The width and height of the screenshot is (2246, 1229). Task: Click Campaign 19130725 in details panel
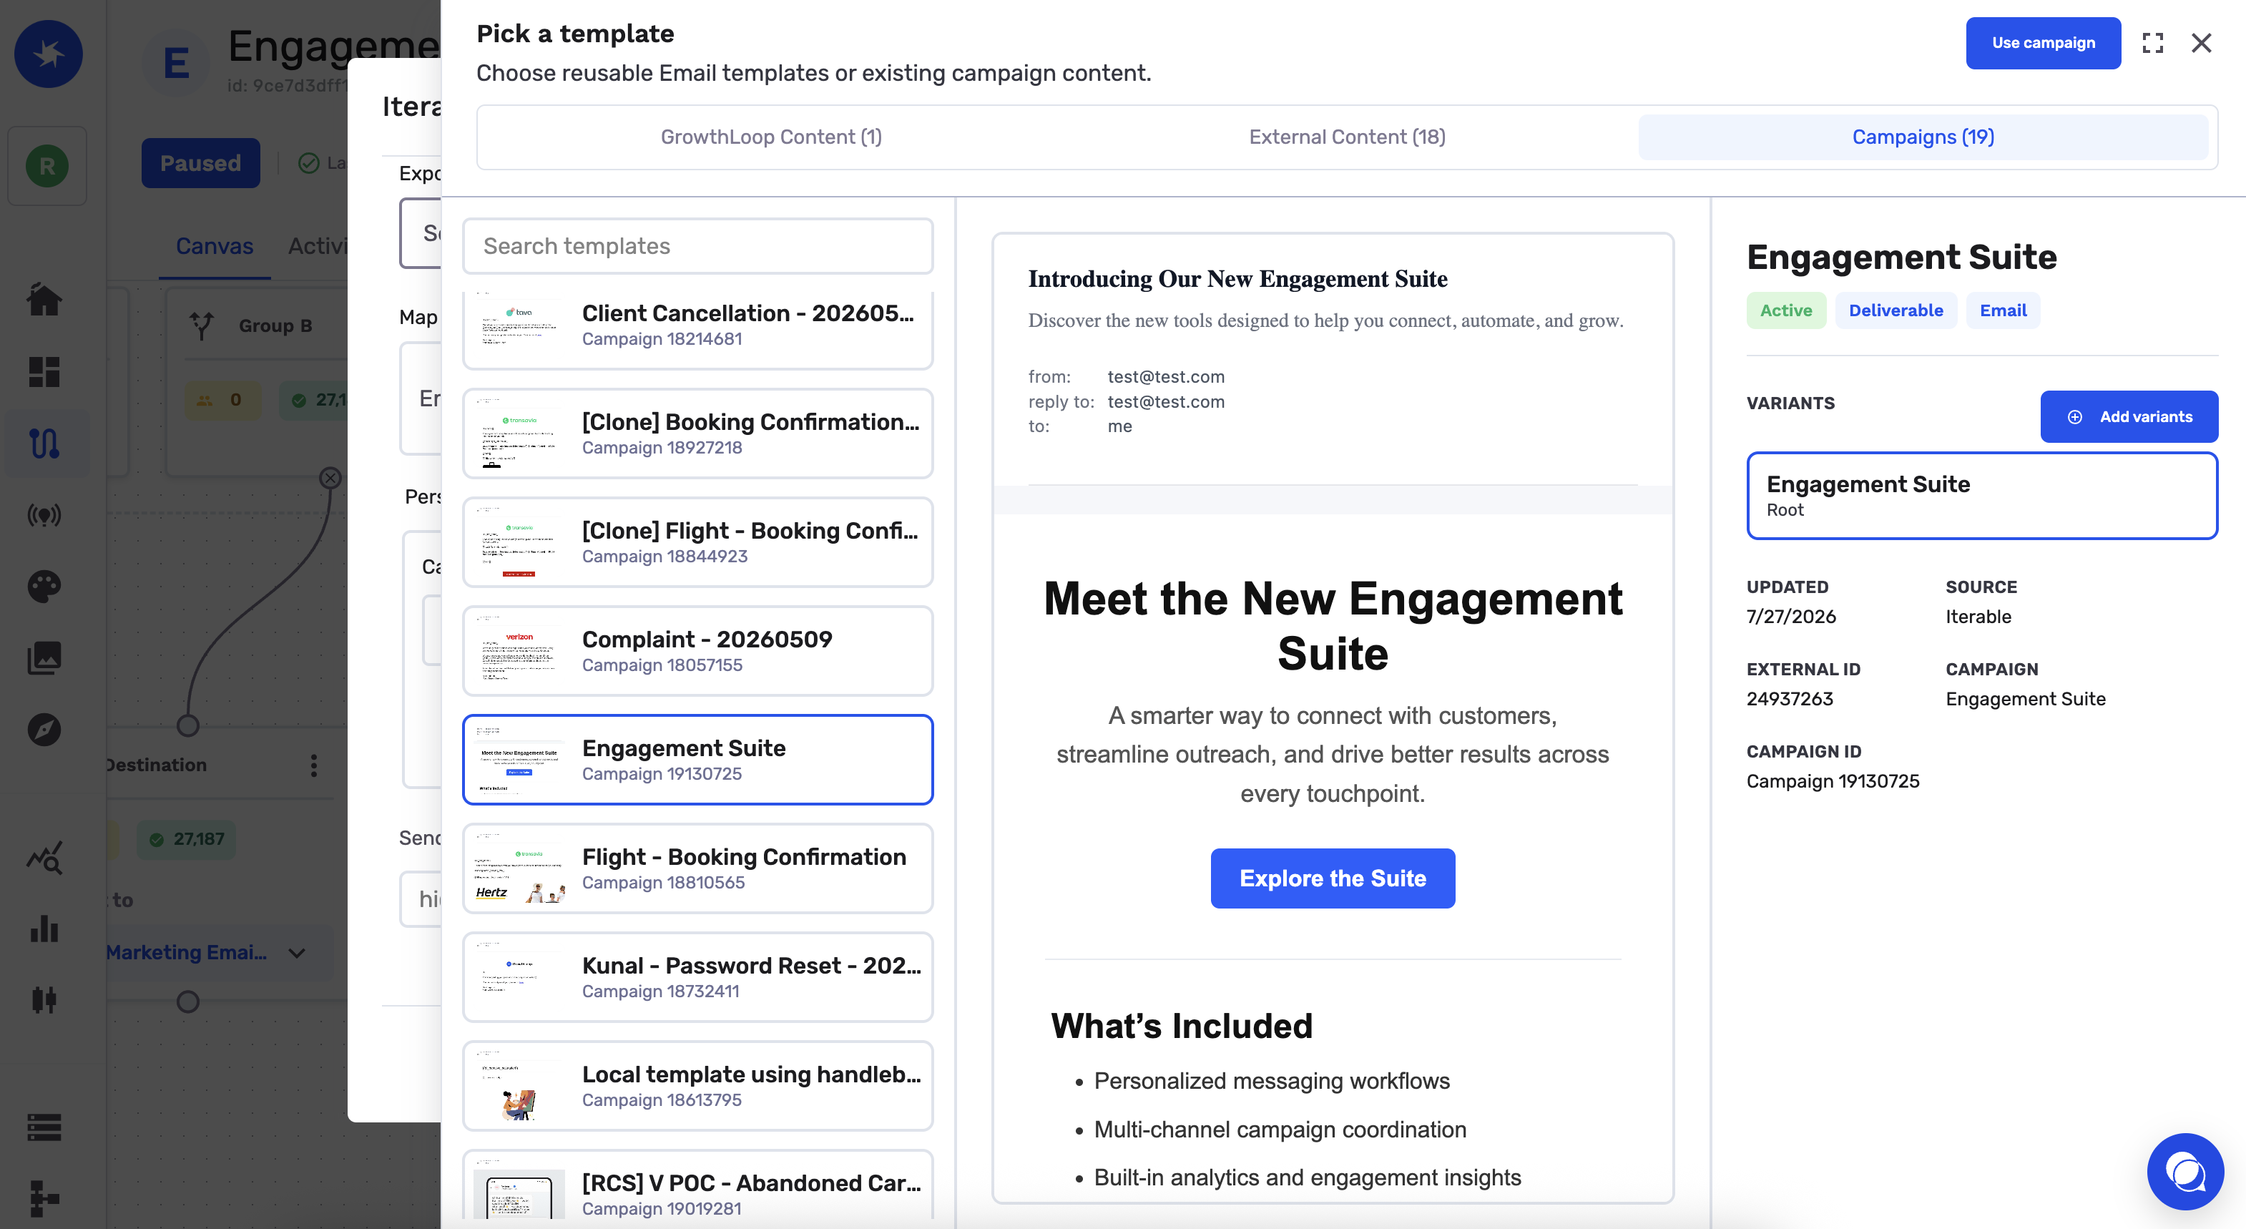tap(1833, 781)
